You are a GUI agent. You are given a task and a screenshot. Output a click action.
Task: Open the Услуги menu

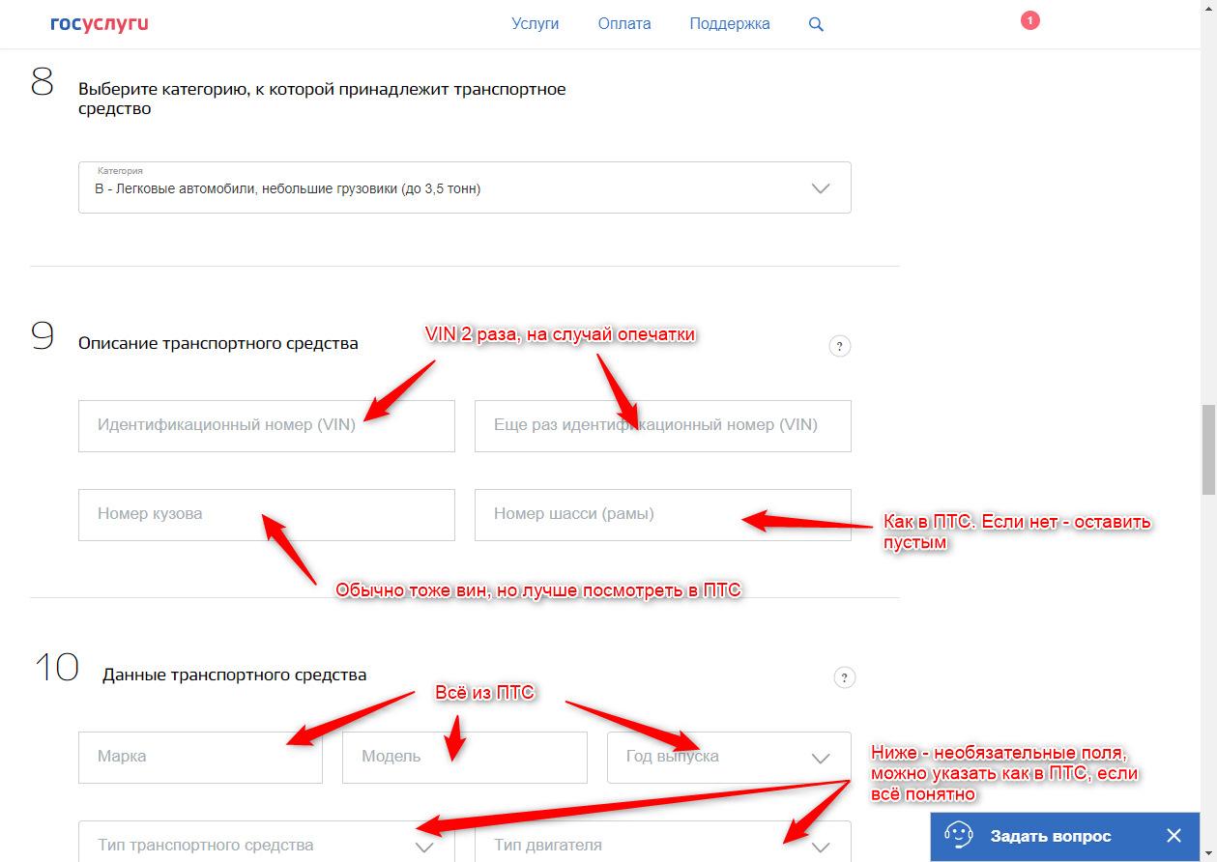[x=535, y=24]
